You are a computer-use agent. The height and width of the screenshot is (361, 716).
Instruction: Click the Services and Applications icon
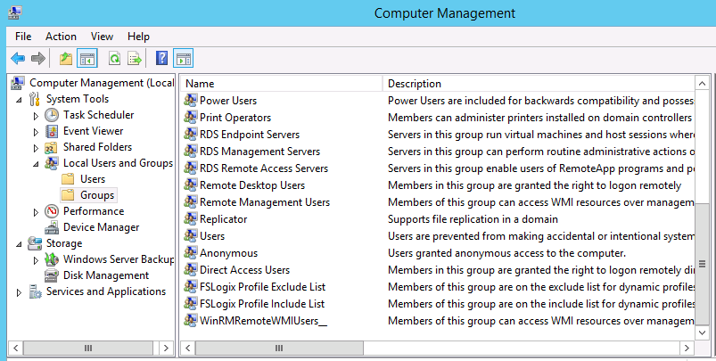(x=35, y=291)
